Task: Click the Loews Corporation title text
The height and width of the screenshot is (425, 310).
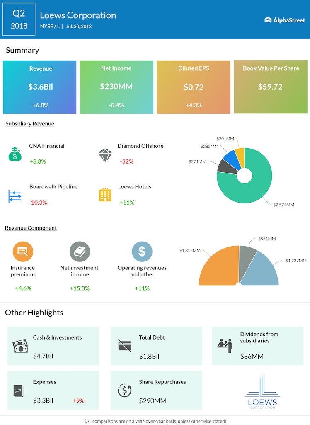Action: click(78, 15)
